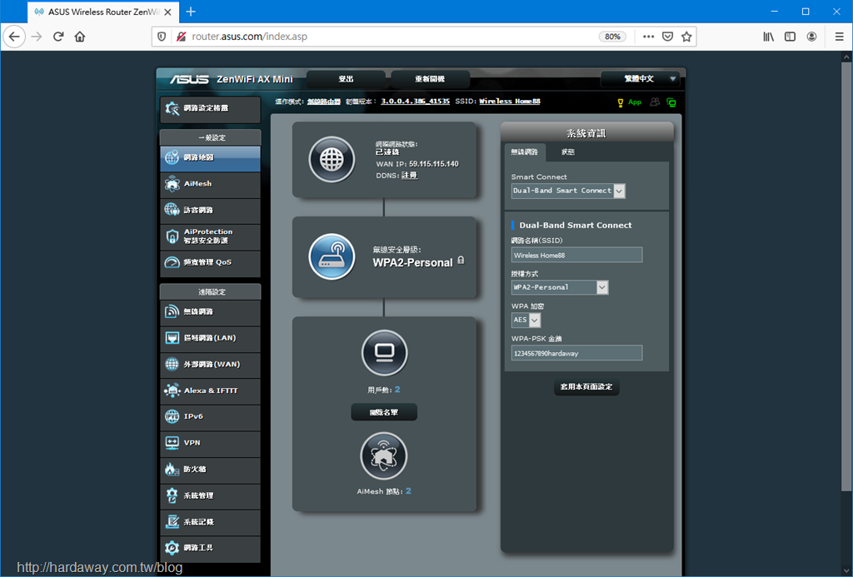853x577 pixels.
Task: Click the 系統記錄 system log icon
Action: (x=172, y=521)
